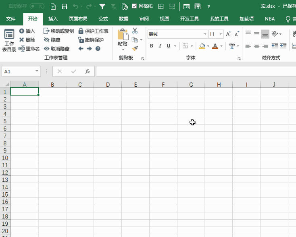Switch to the Formulas (公式) tab
296x237 pixels.
103,19
